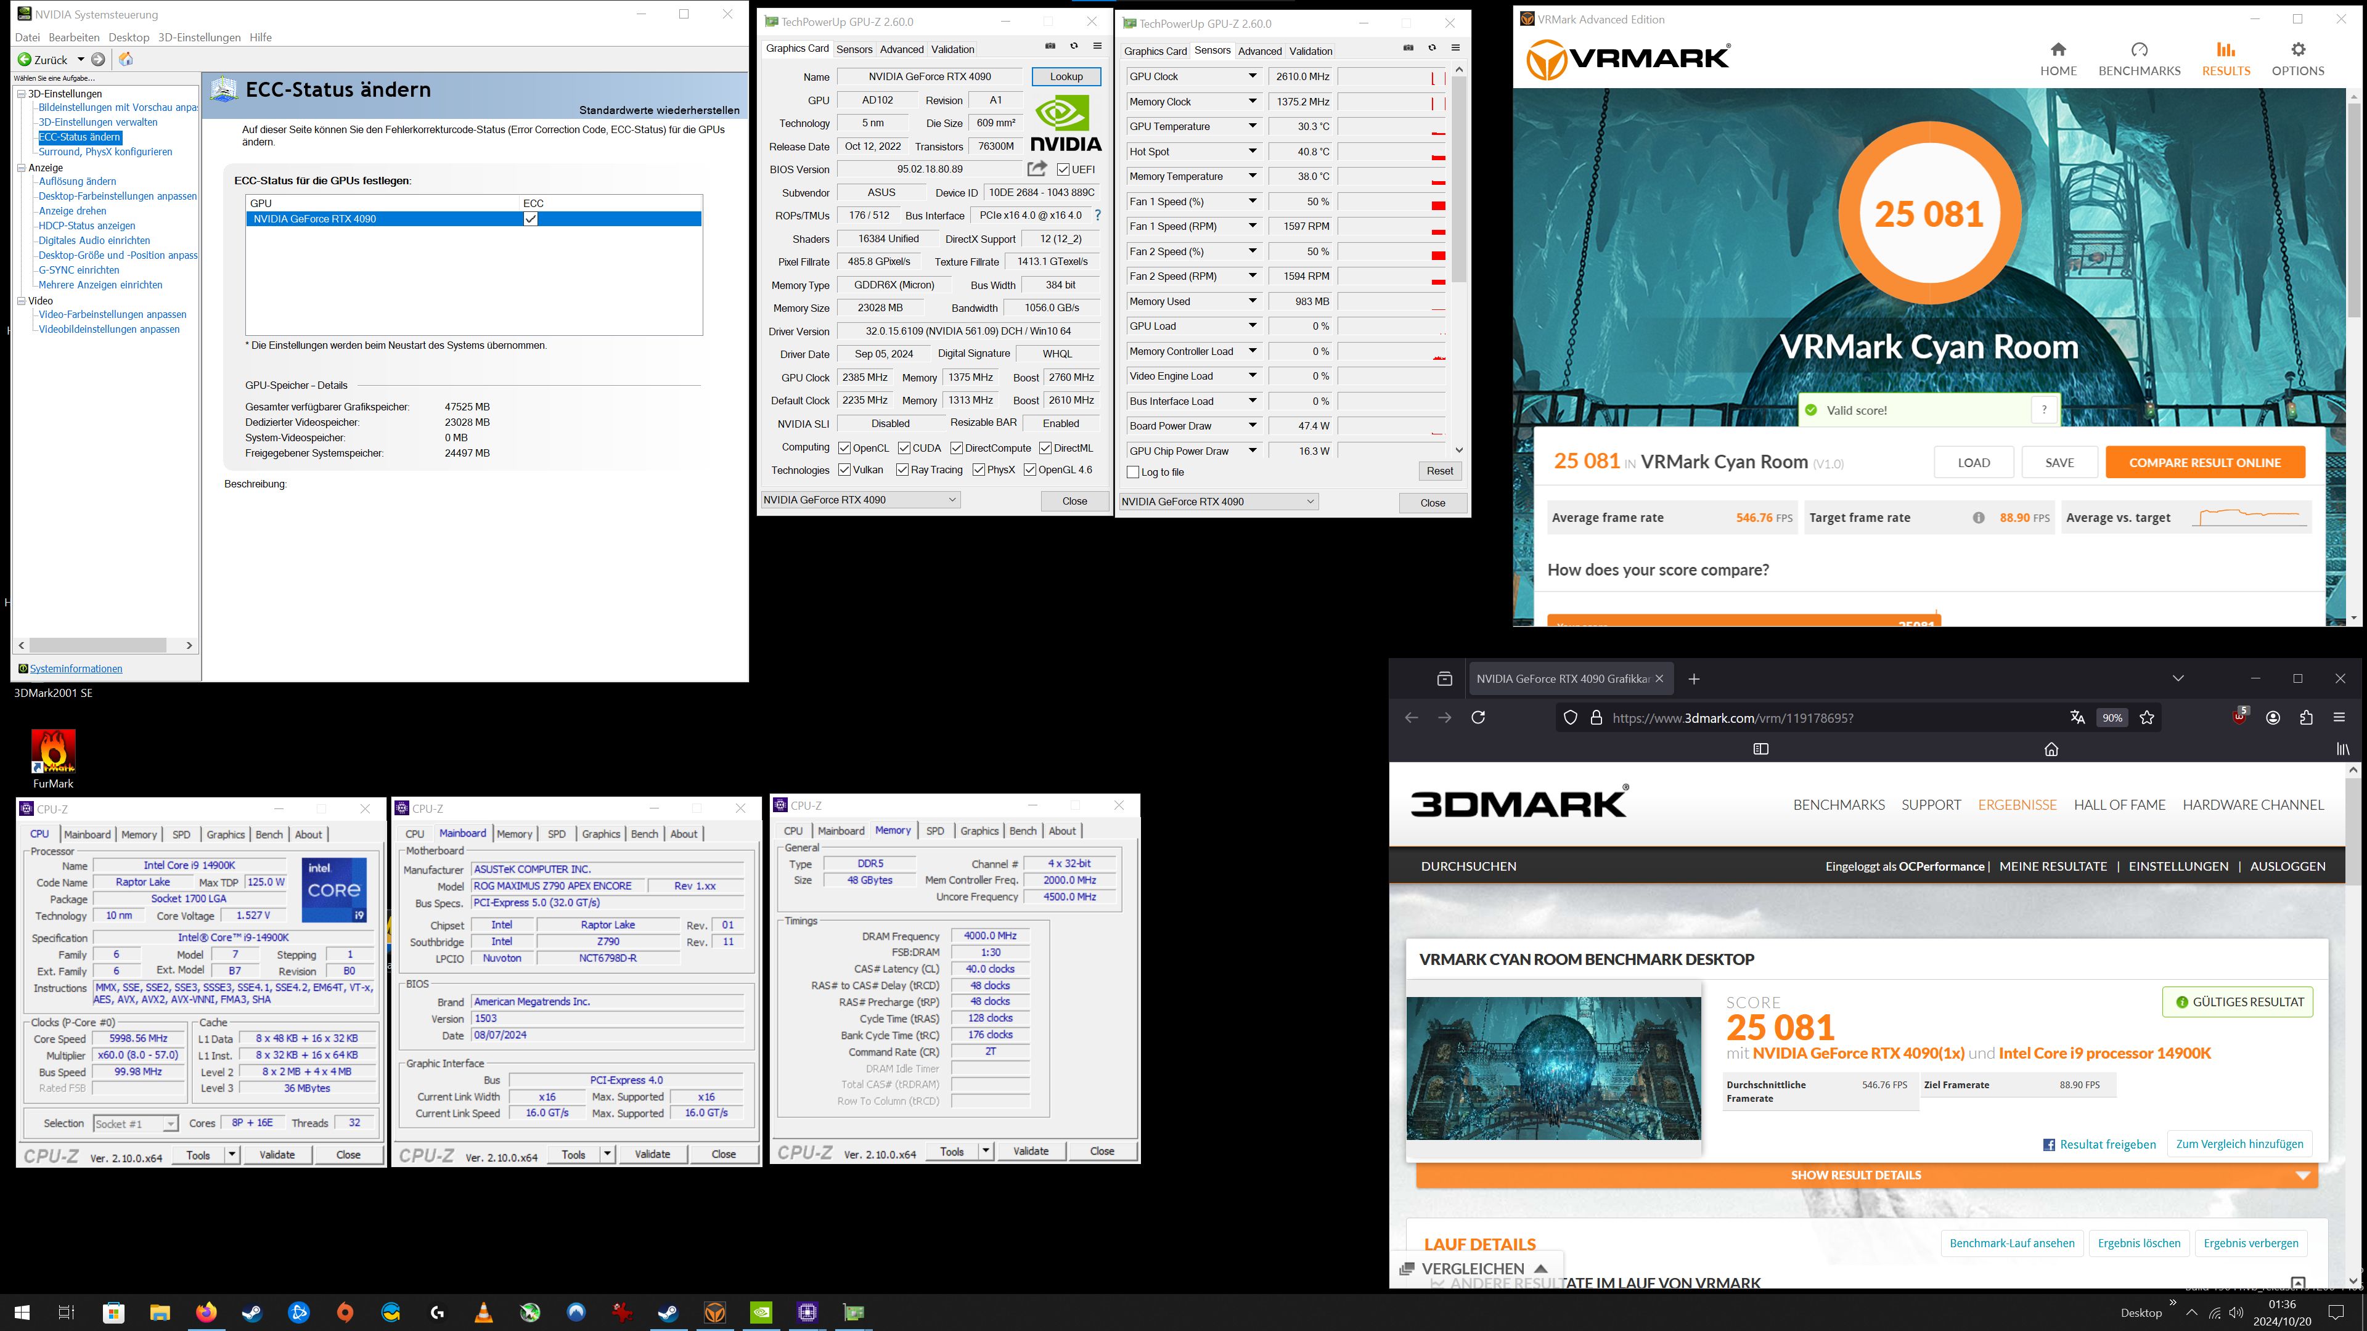Click Valid score question mark button
Screen dimensions: 2367x1331
[x=2043, y=410]
